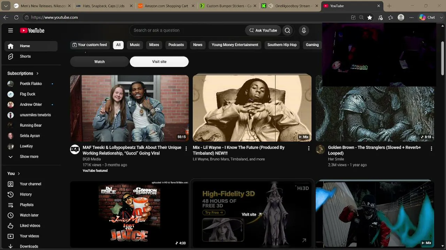
Task: Open Copilot Chat
Action: [427, 17]
